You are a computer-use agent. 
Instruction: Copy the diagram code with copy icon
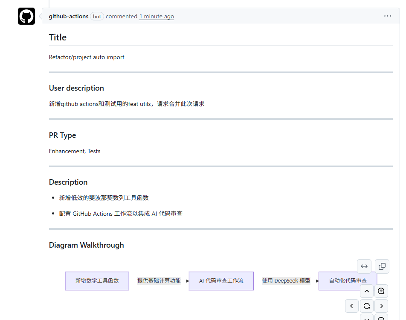click(x=382, y=266)
